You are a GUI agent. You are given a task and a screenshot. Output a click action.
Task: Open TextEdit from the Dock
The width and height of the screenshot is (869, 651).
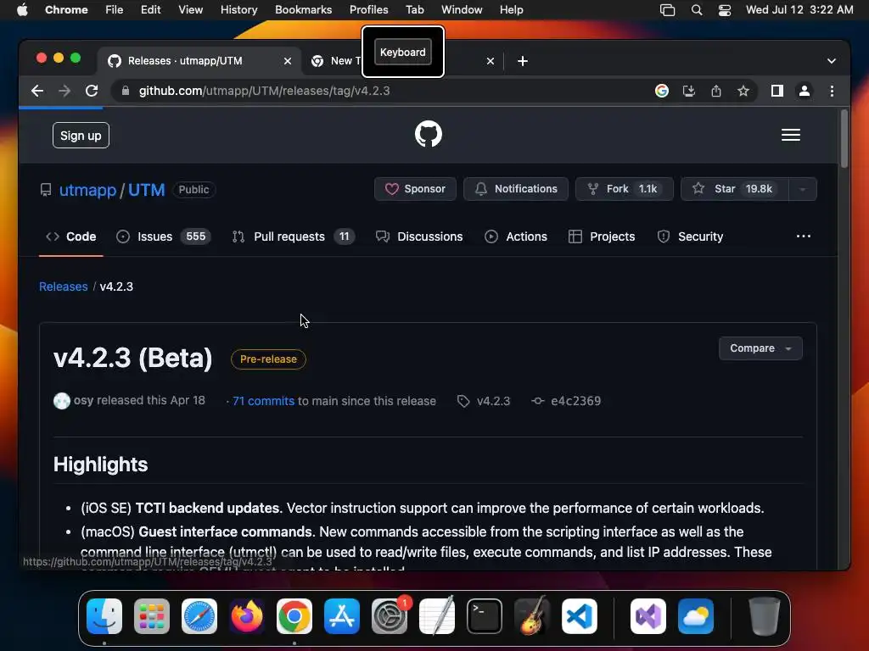[x=437, y=615]
